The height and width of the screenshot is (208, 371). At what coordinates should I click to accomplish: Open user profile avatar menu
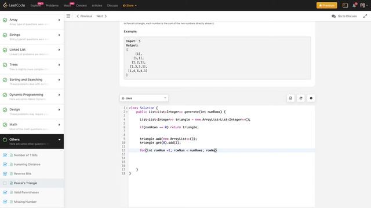coord(363,5)
